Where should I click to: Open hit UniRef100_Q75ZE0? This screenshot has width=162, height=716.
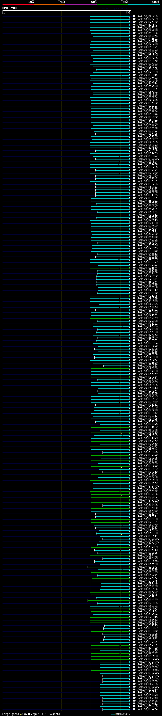pos(145,22)
